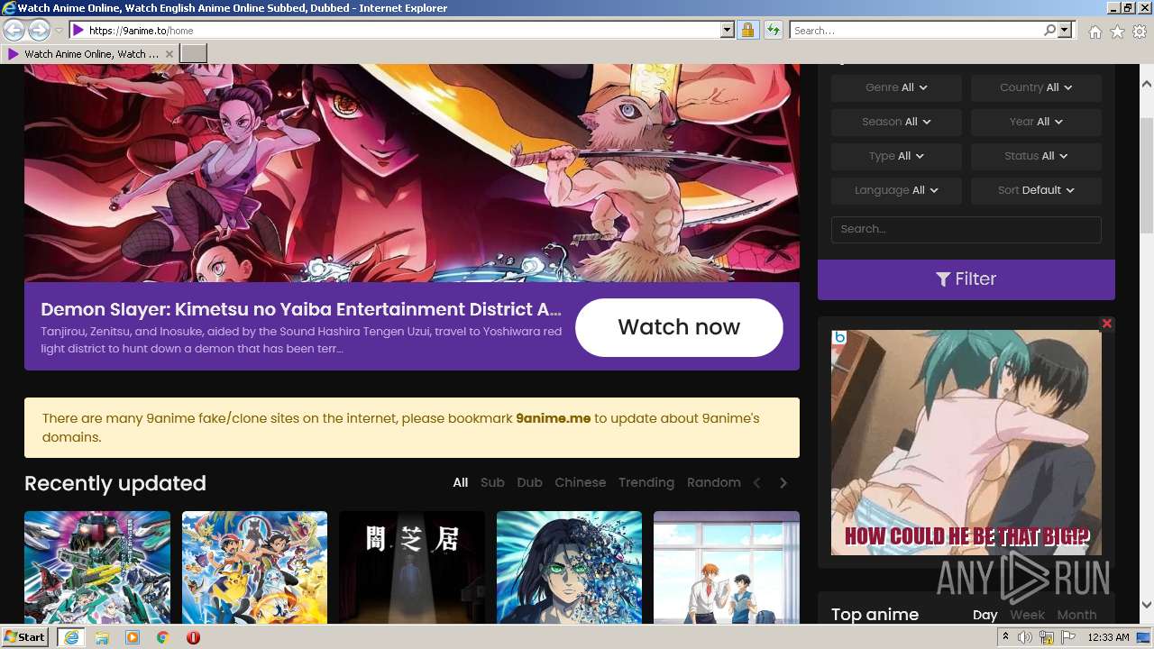Open the green-eyed character anime thumbnail
The width and height of the screenshot is (1154, 649).
(569, 567)
